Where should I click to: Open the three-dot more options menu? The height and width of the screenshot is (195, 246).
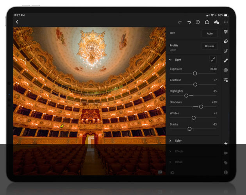226,22
